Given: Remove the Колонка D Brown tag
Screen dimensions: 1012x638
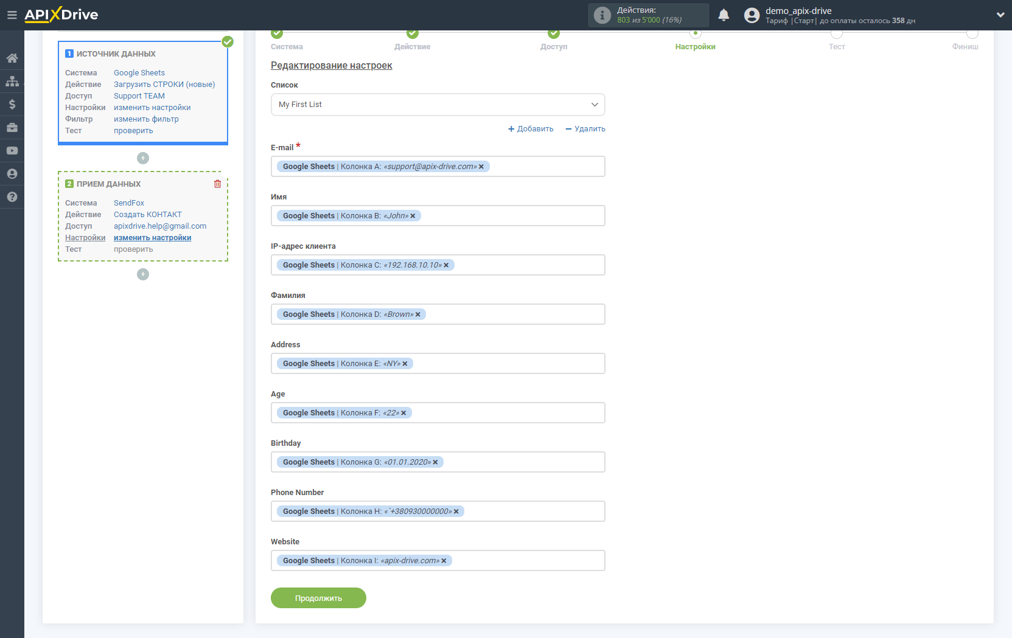Looking at the screenshot, I should tap(417, 314).
